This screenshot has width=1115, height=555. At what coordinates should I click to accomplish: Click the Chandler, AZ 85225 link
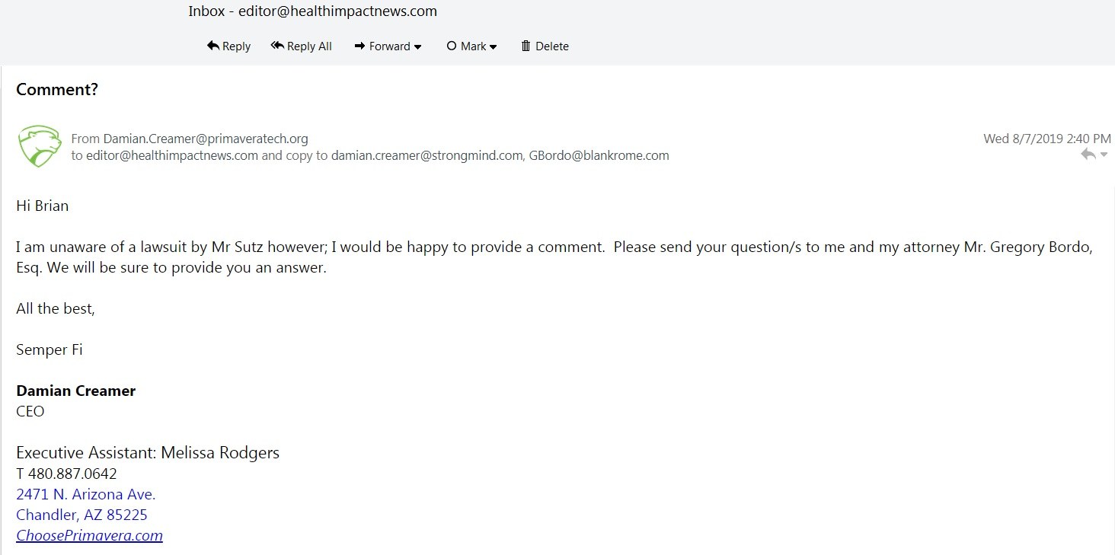(81, 515)
